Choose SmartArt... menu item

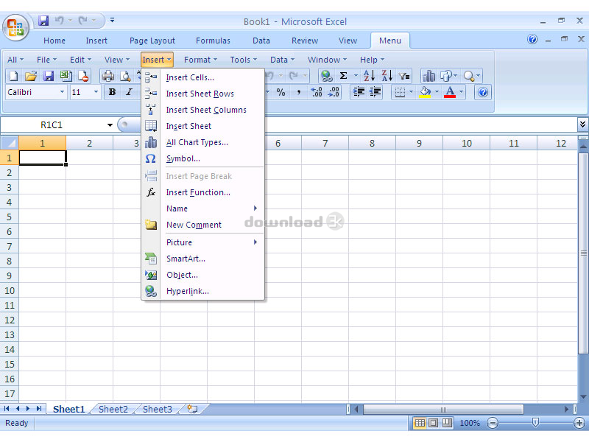tap(203, 259)
